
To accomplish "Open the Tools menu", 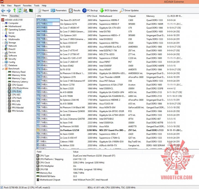I will 37,6.
